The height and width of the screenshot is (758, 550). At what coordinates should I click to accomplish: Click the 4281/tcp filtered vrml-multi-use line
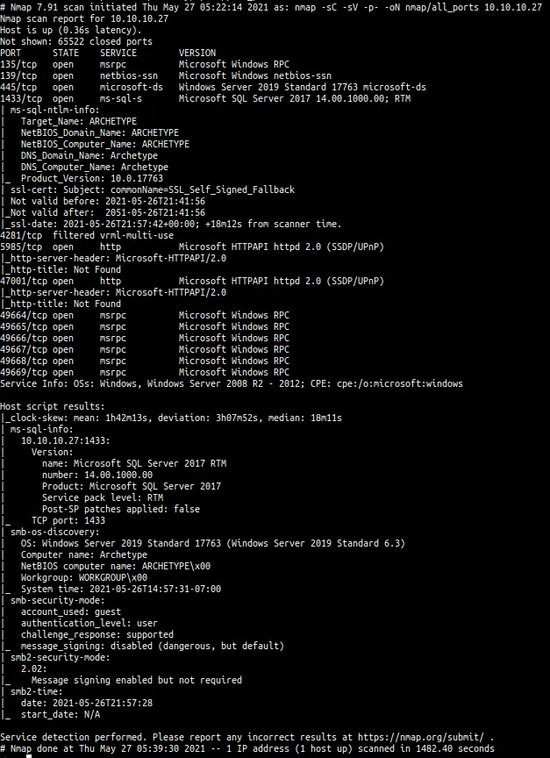click(x=86, y=235)
